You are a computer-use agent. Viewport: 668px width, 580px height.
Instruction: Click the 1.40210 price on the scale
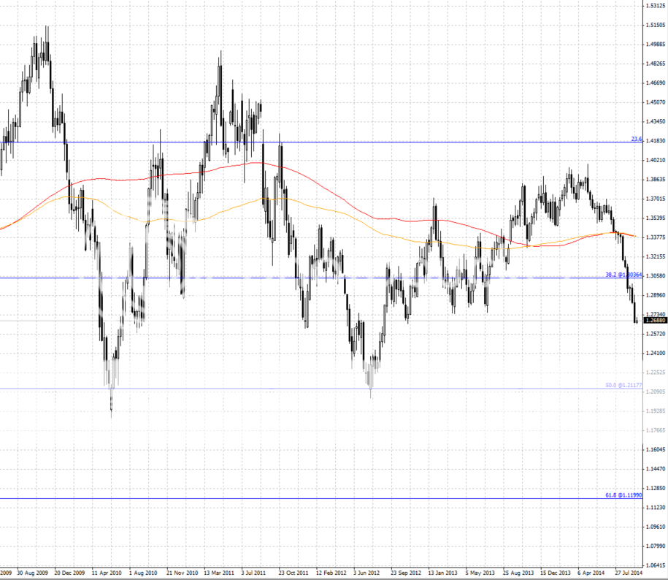point(655,160)
